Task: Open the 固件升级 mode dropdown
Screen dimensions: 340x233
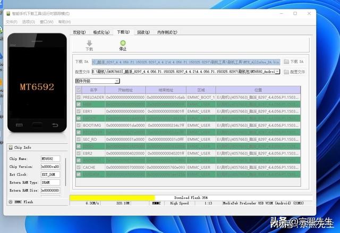Action: [97, 81]
